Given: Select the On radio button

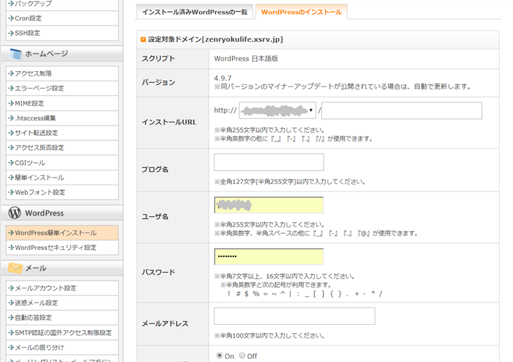Looking at the screenshot, I should click(x=219, y=356).
